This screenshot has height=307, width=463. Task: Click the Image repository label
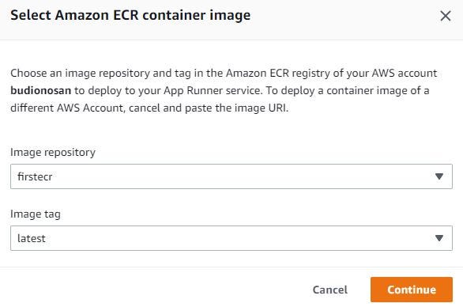tap(53, 153)
